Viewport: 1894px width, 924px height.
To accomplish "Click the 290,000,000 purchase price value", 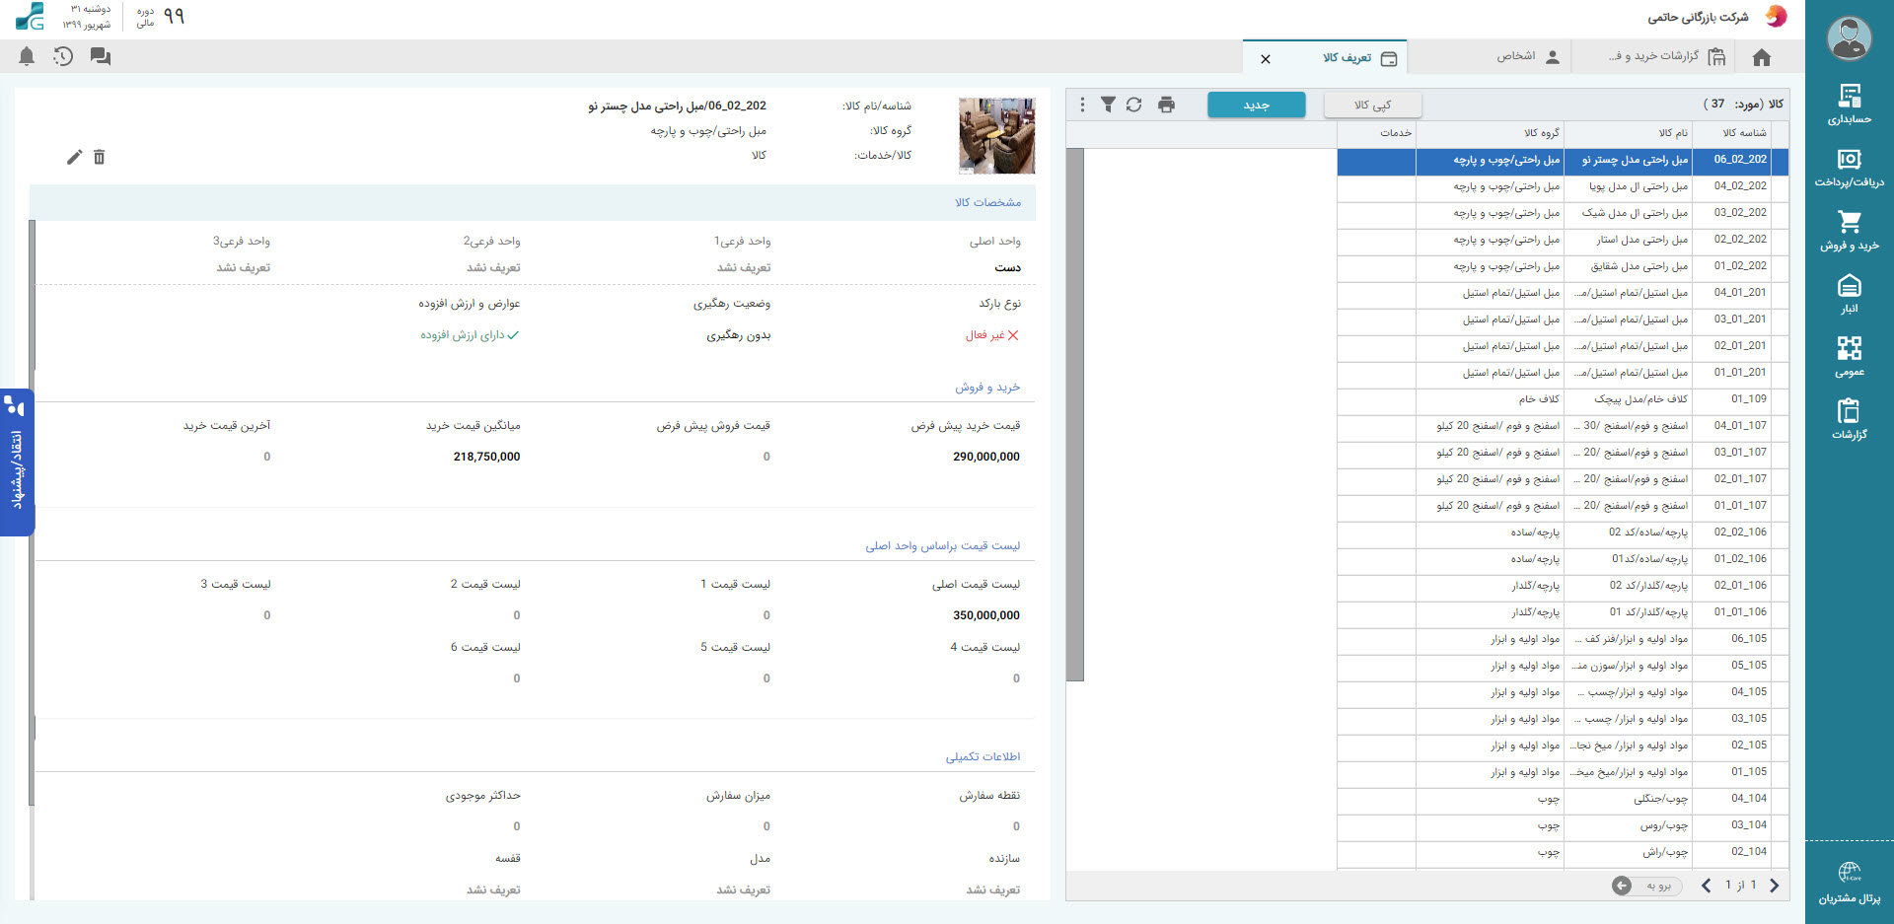I will [x=986, y=457].
